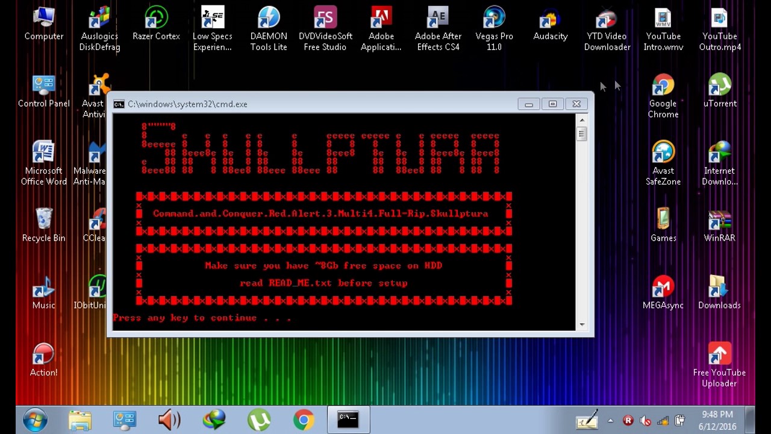Open cmd.exe window system menu icon

(x=119, y=104)
